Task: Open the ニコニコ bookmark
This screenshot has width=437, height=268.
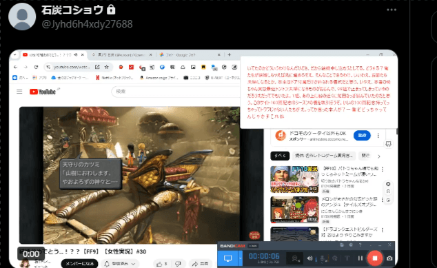Action: [x=192, y=78]
